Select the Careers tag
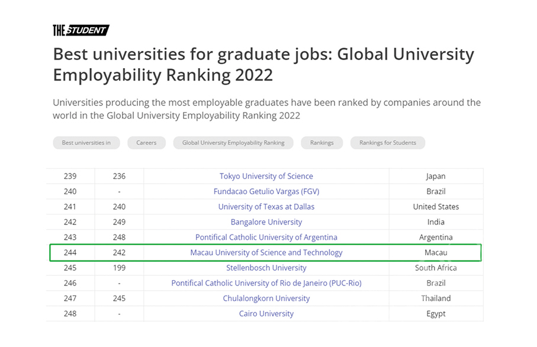Image resolution: width=537 pixels, height=347 pixels. [146, 143]
